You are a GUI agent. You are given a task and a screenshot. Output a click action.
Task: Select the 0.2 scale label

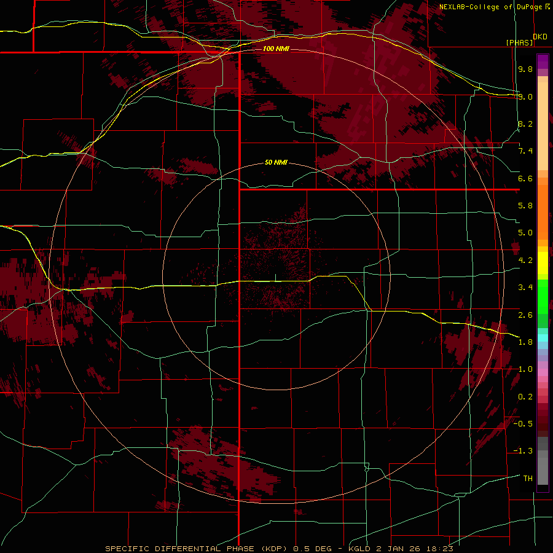tap(525, 397)
